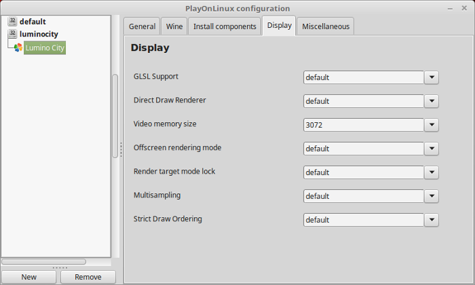Expand the Strict Draw Ordering dropdown arrow
The width and height of the screenshot is (475, 285).
432,220
